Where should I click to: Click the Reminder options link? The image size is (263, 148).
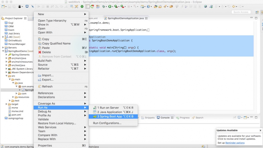coord(235,143)
